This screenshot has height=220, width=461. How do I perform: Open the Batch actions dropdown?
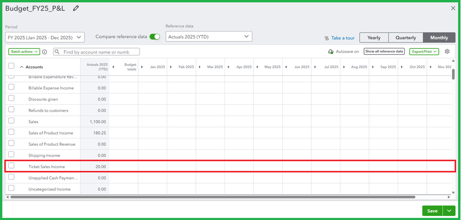(24, 52)
